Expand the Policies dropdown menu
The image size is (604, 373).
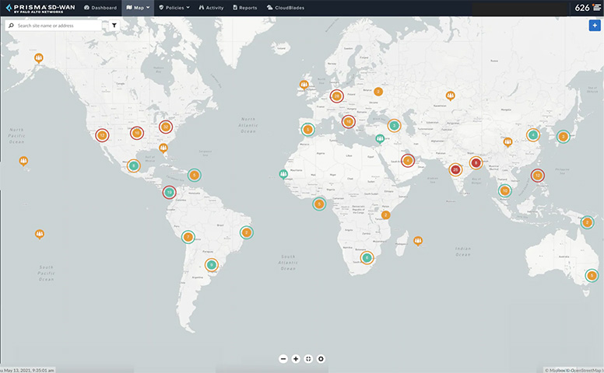(x=174, y=8)
